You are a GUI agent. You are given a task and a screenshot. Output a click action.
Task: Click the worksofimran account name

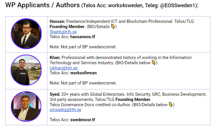83,73
